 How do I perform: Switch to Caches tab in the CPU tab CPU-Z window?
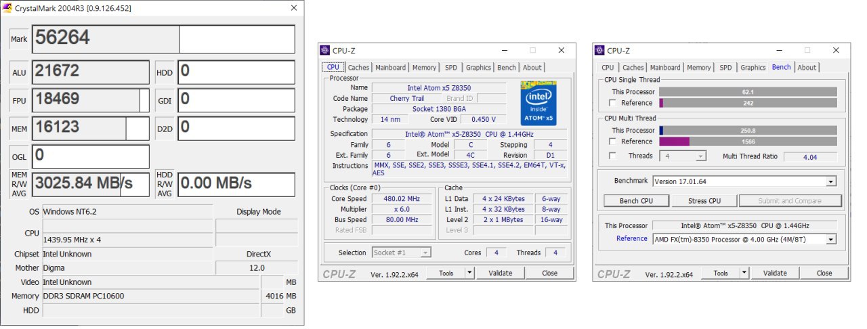358,68
